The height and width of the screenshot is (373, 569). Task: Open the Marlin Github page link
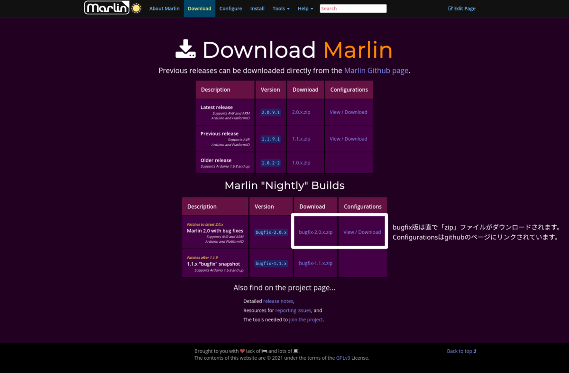click(x=376, y=71)
